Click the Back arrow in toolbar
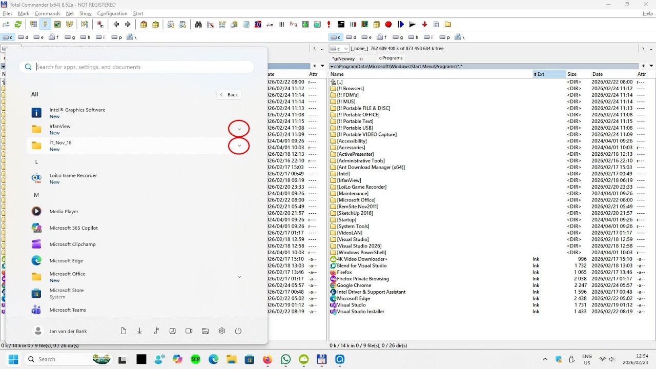656x369 pixels. [x=116, y=24]
